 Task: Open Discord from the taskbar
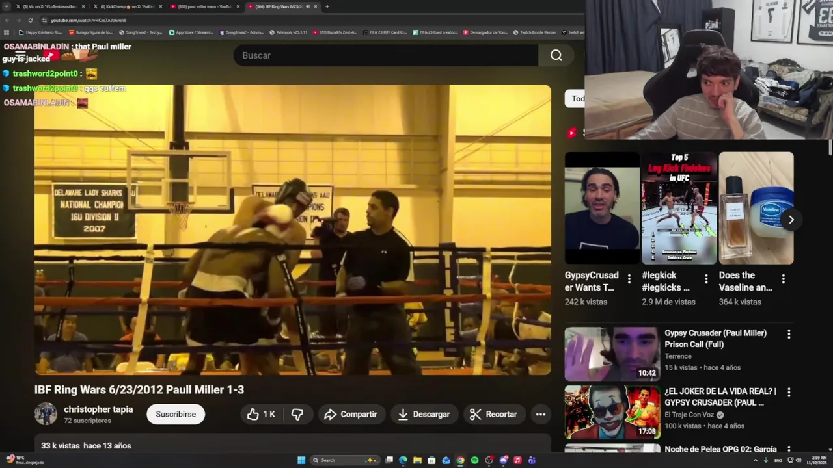[503, 460]
